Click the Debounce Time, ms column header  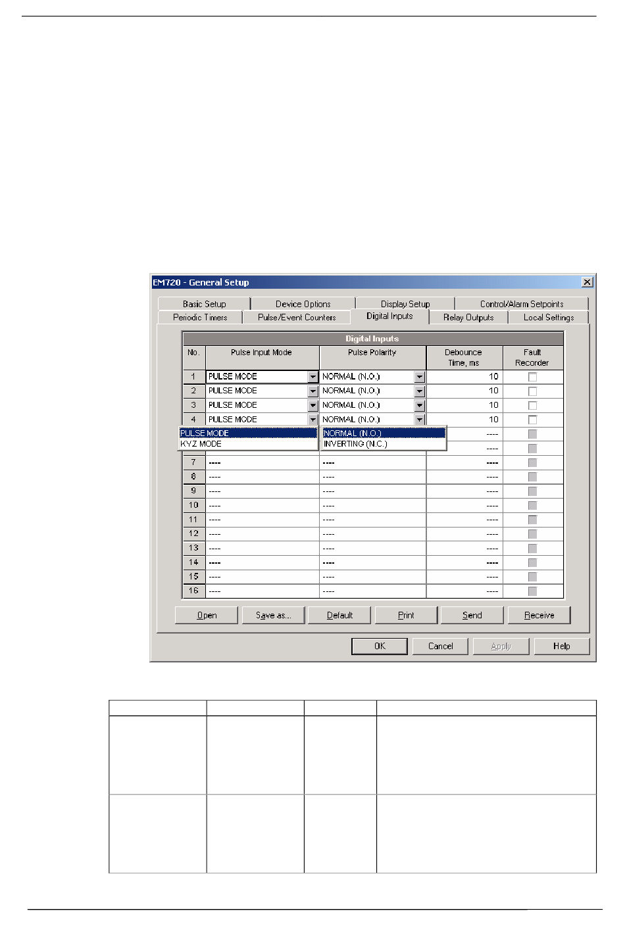[x=464, y=358]
